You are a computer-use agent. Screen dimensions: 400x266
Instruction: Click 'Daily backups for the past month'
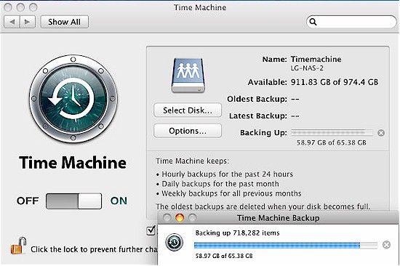[x=220, y=184]
